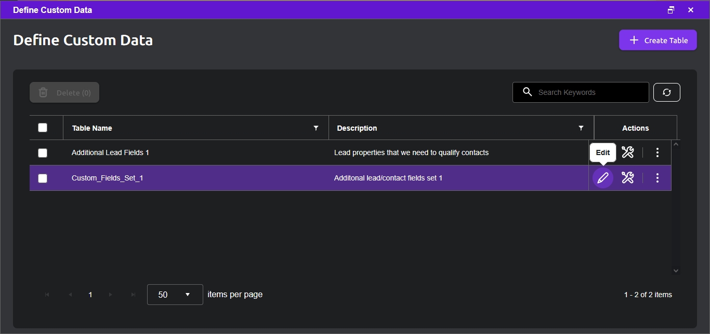The image size is (710, 334).
Task: Check the Additional Lead Fields 1 row checkbox
Action: coord(43,153)
